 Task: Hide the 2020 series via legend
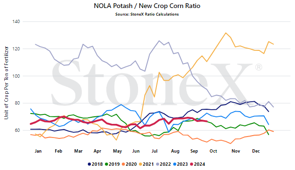tap(129, 164)
